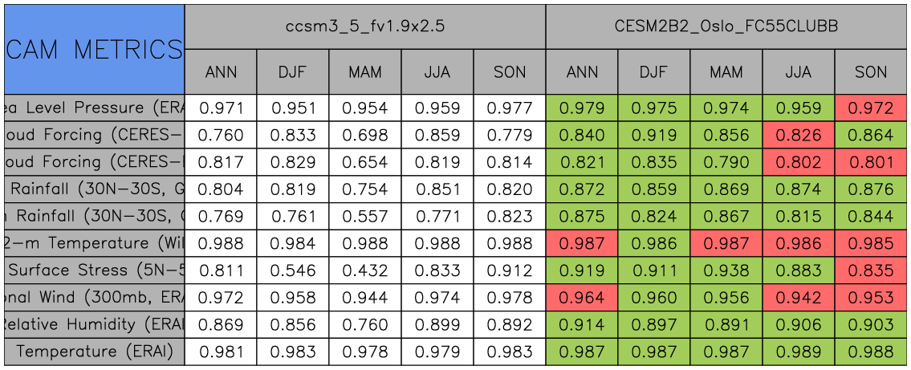Image resolution: width=911 pixels, height=370 pixels.
Task: Click the 0.546 value in Surface Stress row
Action: [x=293, y=270]
